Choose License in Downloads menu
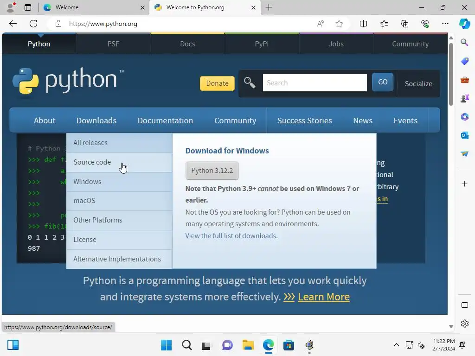 tap(119, 240)
